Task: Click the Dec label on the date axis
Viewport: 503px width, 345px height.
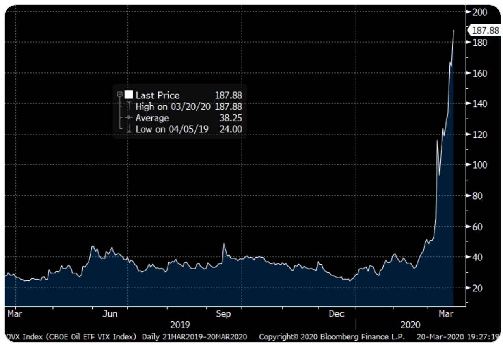Action: (337, 314)
